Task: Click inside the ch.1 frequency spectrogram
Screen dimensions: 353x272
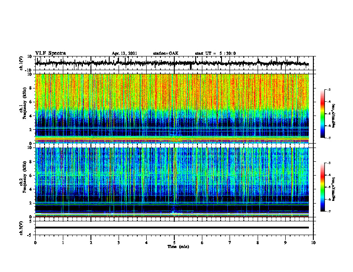Action: click(x=172, y=108)
